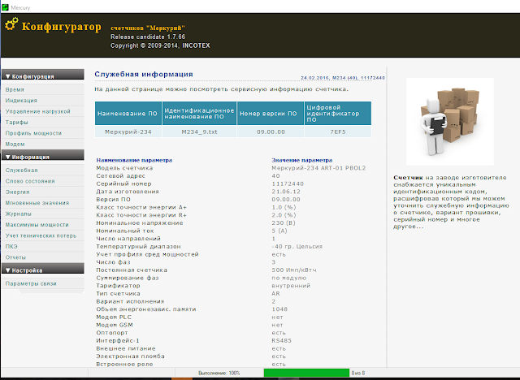Image resolution: width=520 pixels, height=380 pixels.
Task: Open Максимумы мощности page
Action: pos(43,225)
